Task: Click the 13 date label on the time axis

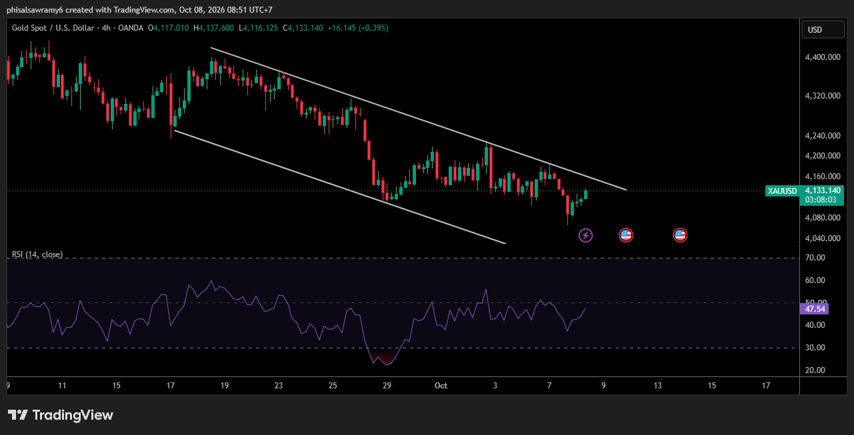Action: click(658, 386)
